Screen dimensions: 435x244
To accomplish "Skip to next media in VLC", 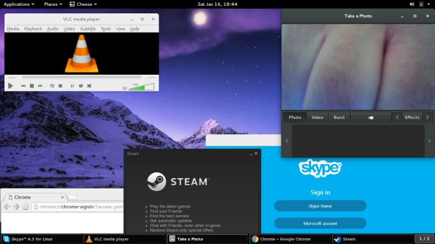I will (40, 86).
